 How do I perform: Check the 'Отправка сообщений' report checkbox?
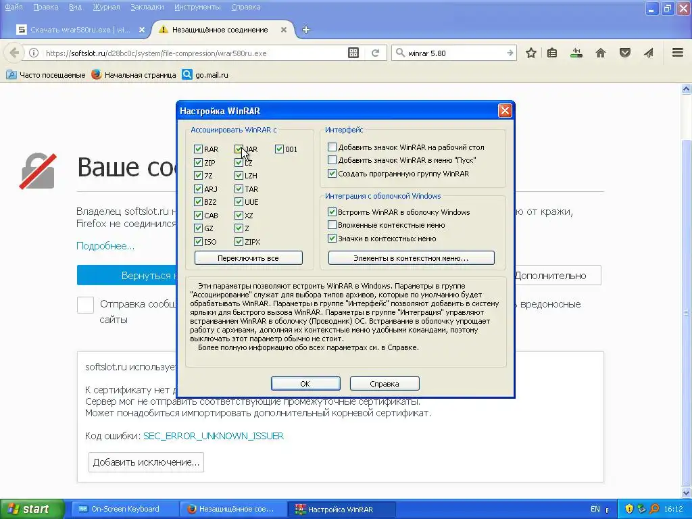[85, 305]
